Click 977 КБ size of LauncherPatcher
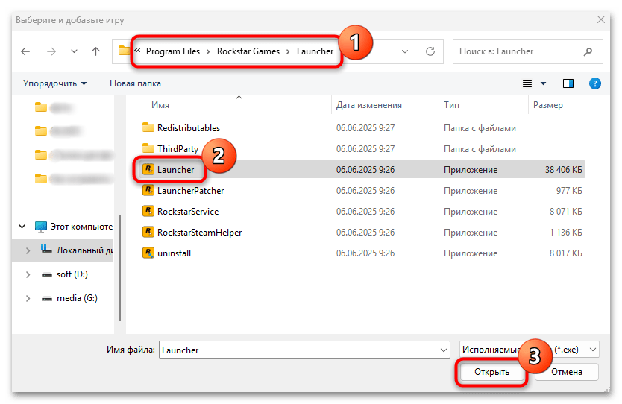 pyautogui.click(x=569, y=191)
